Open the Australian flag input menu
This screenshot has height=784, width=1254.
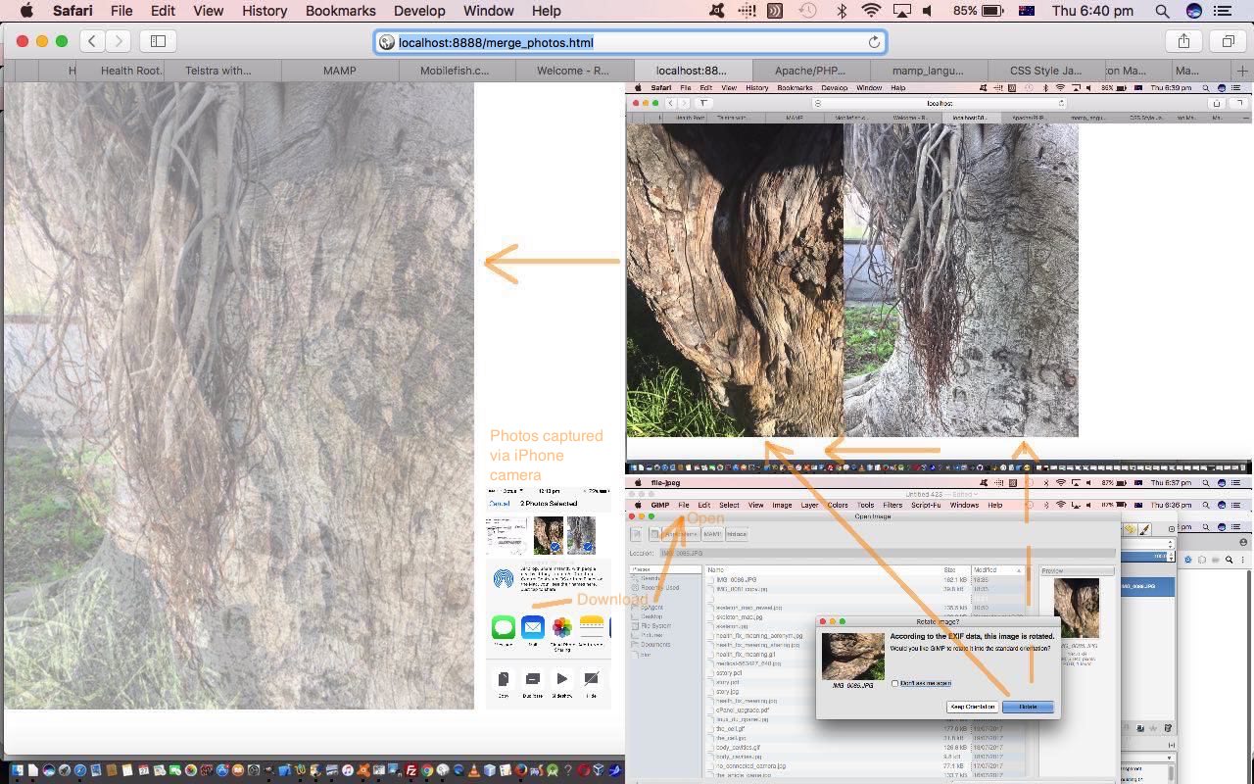click(x=1027, y=11)
